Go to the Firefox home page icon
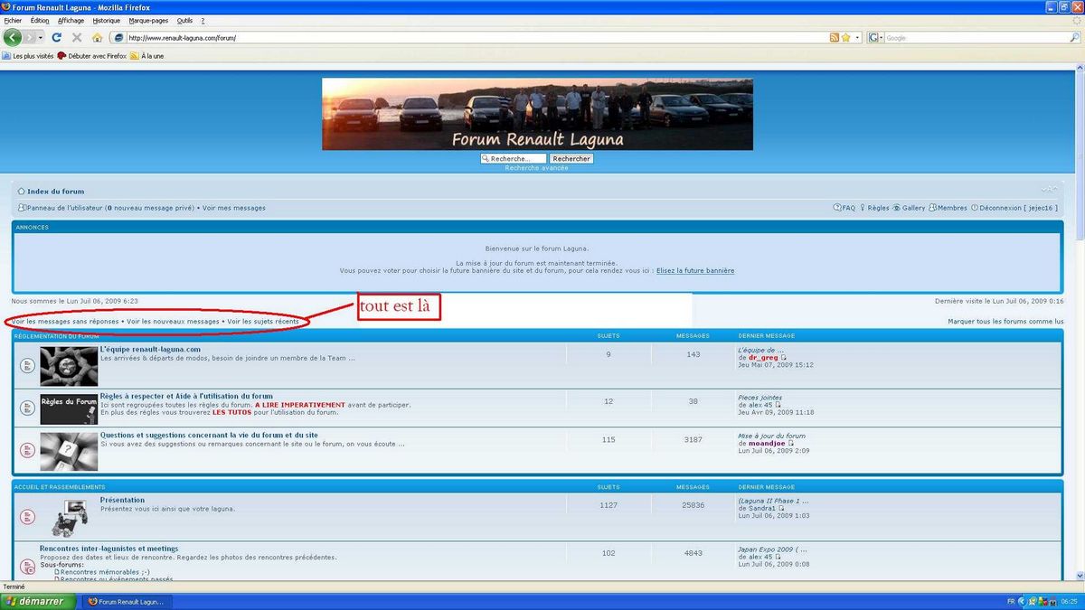The width and height of the screenshot is (1085, 610). coord(97,38)
